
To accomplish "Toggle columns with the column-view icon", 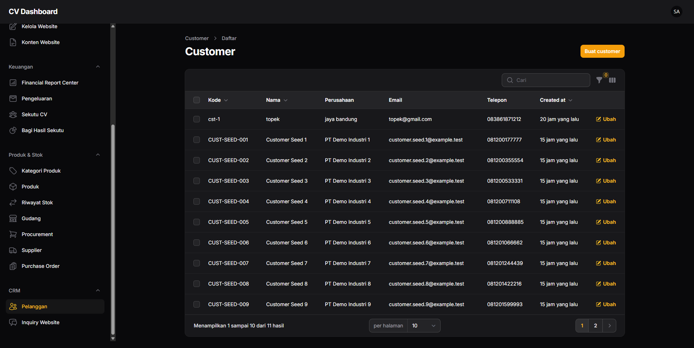I will 612,80.
